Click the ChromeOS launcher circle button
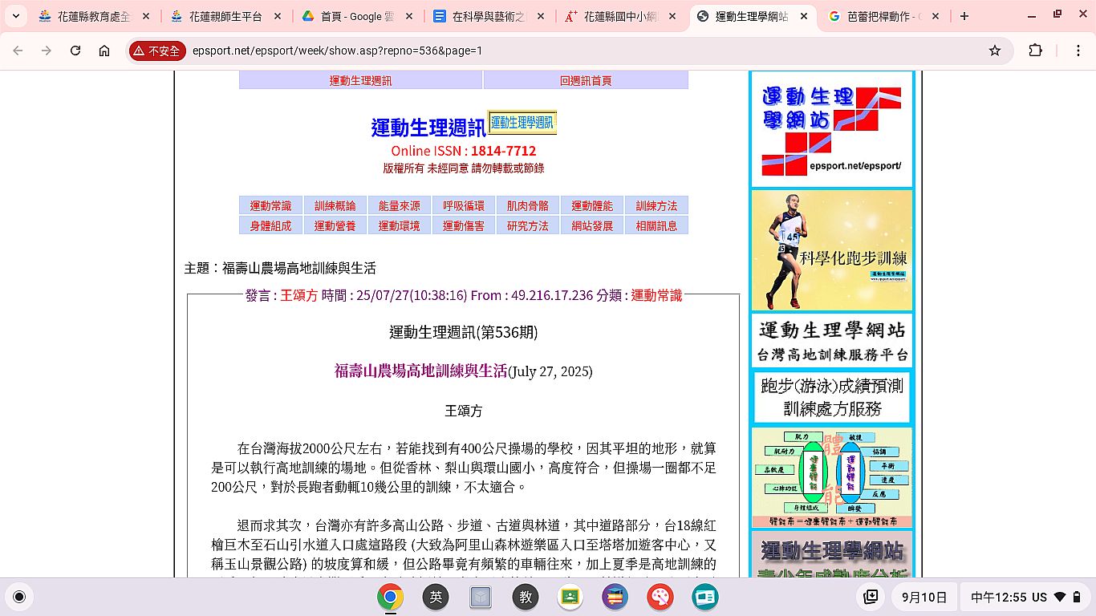The width and height of the screenshot is (1096, 616). tap(19, 597)
